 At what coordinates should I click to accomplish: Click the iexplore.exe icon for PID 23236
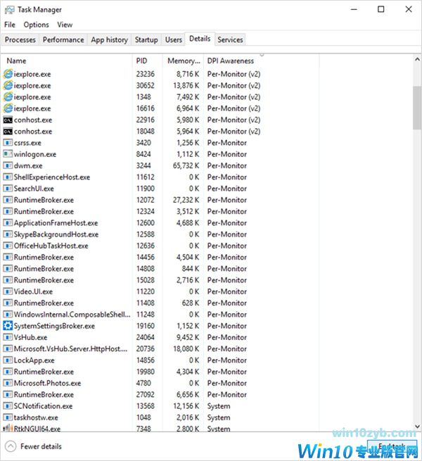click(x=8, y=74)
